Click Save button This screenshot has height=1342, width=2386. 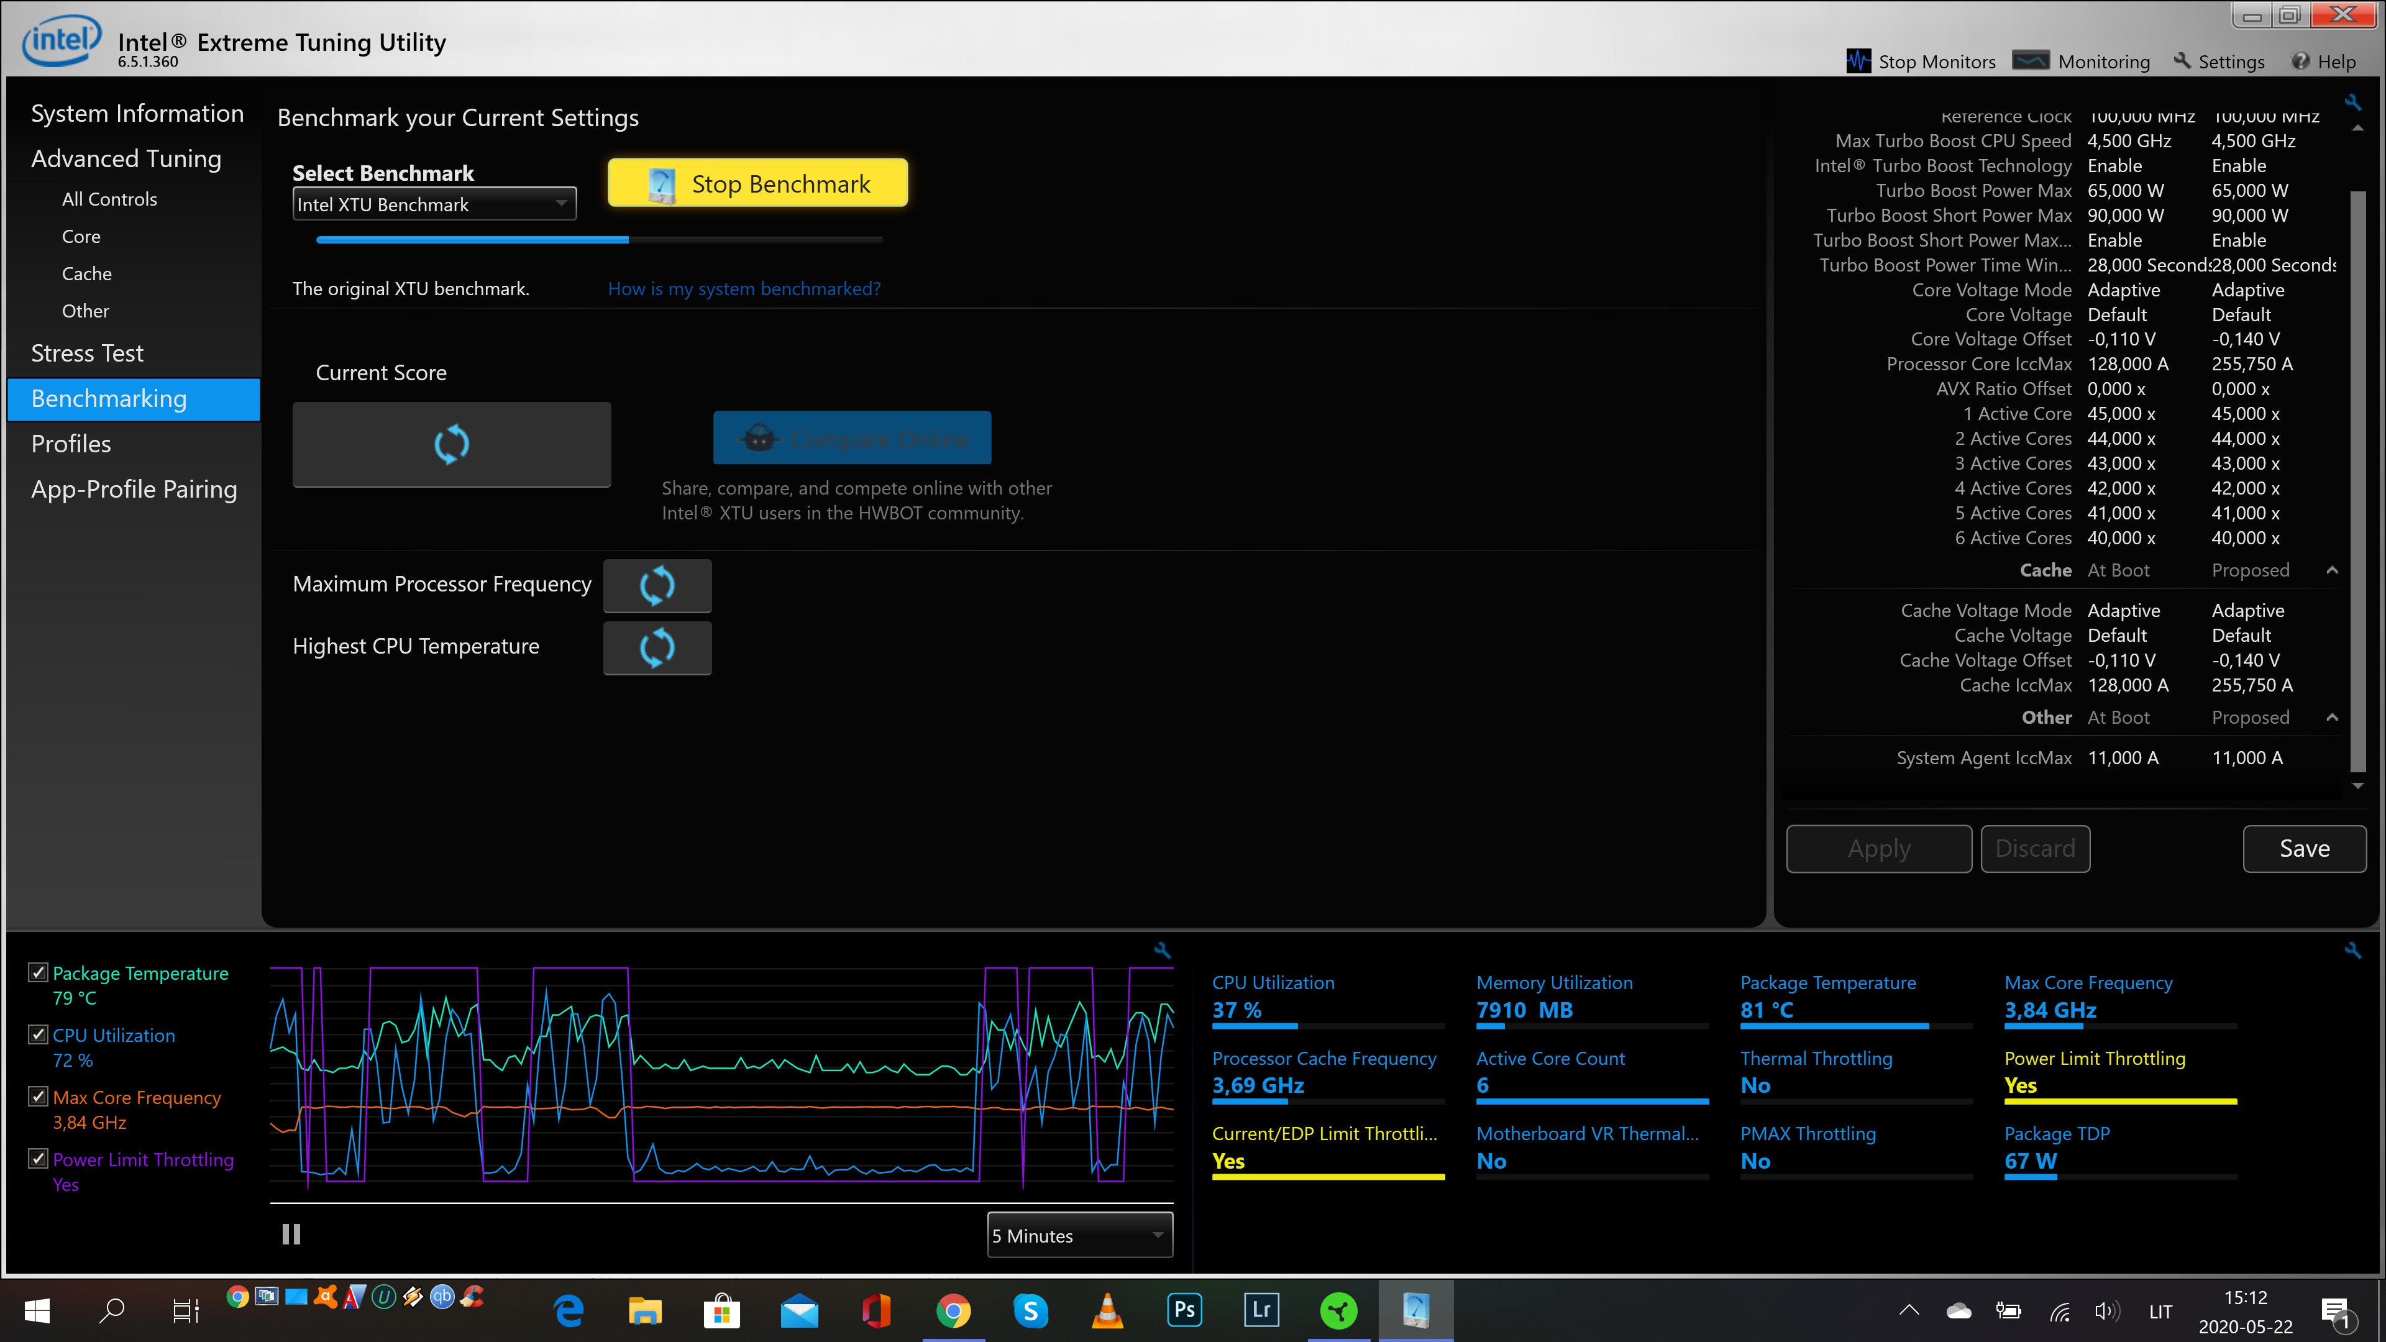point(2305,848)
